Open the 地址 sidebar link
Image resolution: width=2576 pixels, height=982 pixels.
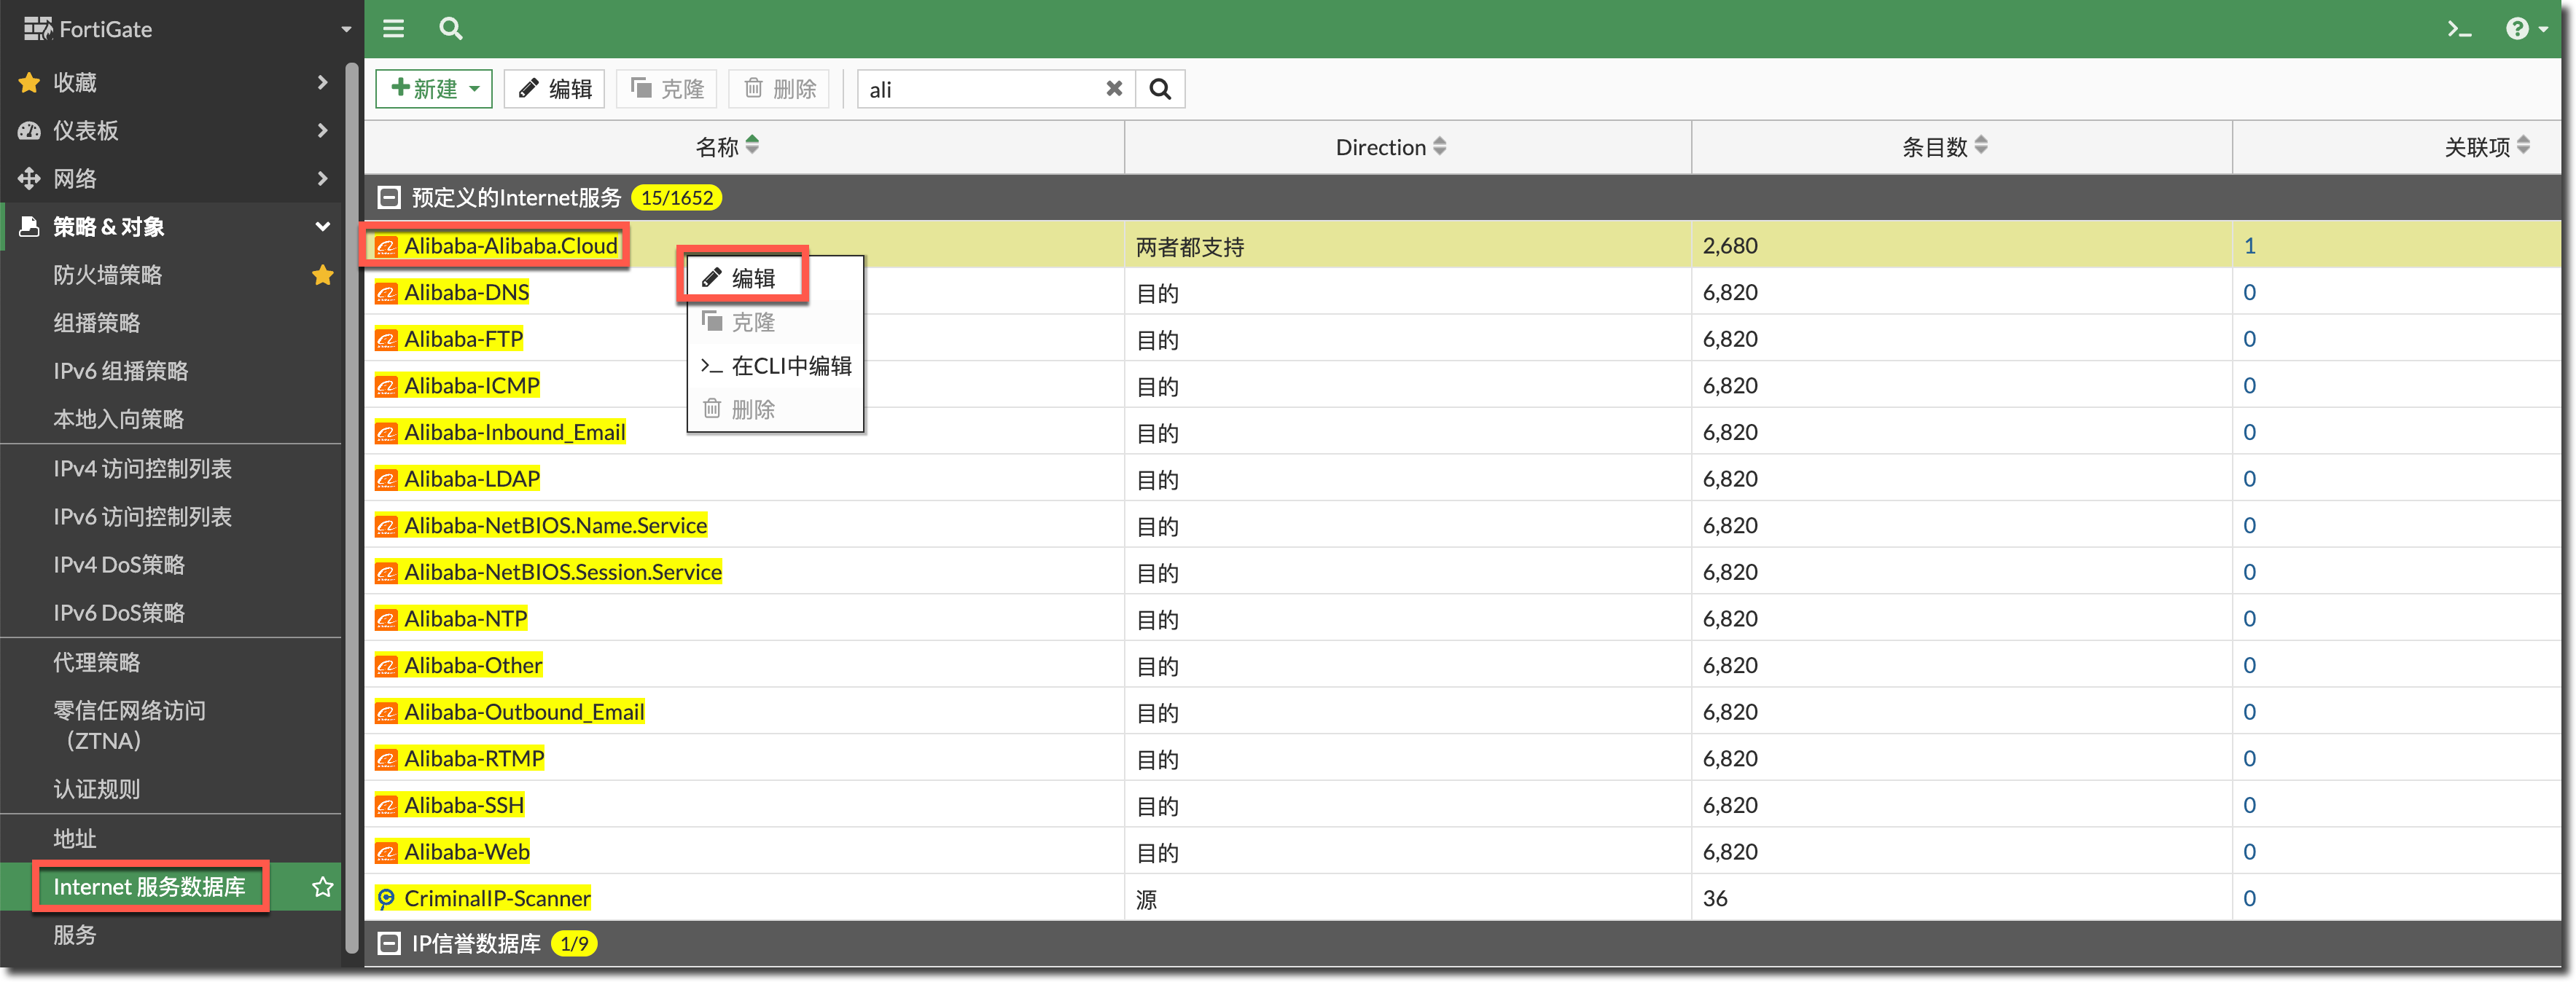[75, 838]
